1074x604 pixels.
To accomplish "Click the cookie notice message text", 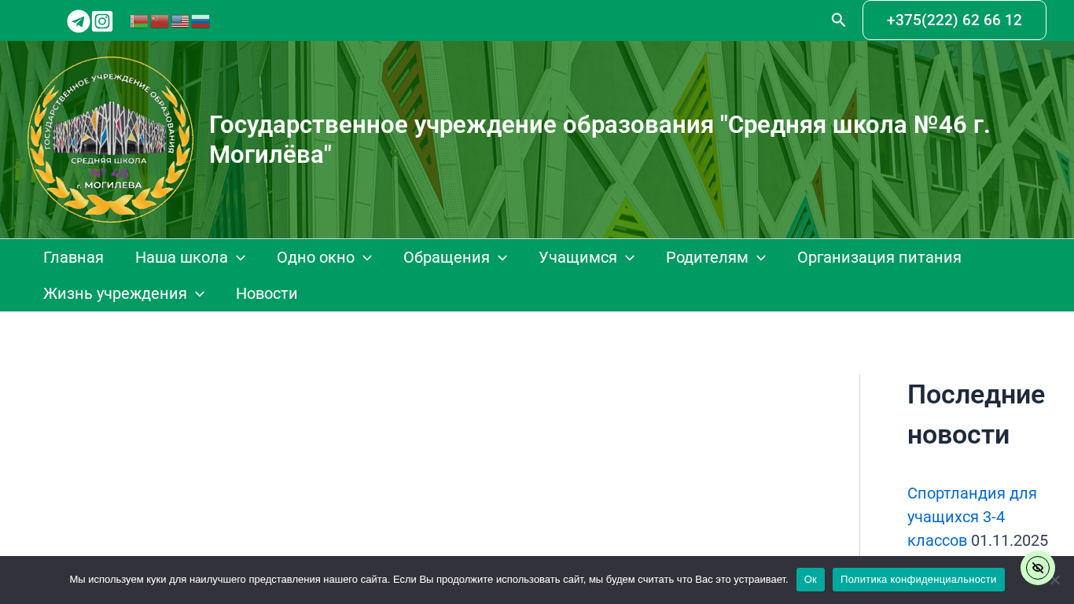I will 428,580.
